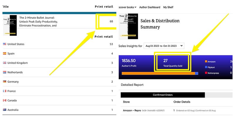Click the orange Amazon legend swatch
235x120 pixels.
[x=206, y=61]
